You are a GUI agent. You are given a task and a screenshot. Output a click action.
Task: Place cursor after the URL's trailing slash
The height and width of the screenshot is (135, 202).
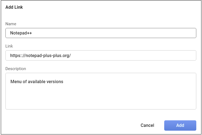[x=71, y=55]
